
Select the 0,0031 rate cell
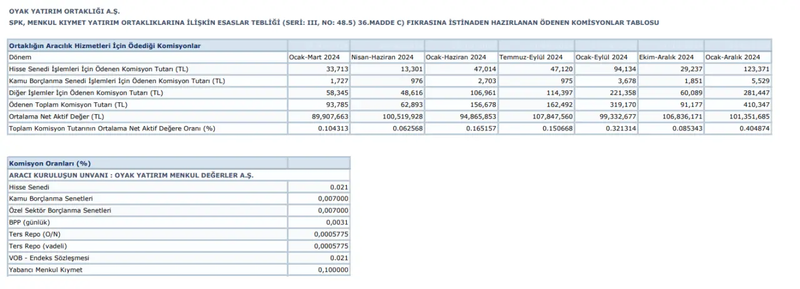click(338, 222)
